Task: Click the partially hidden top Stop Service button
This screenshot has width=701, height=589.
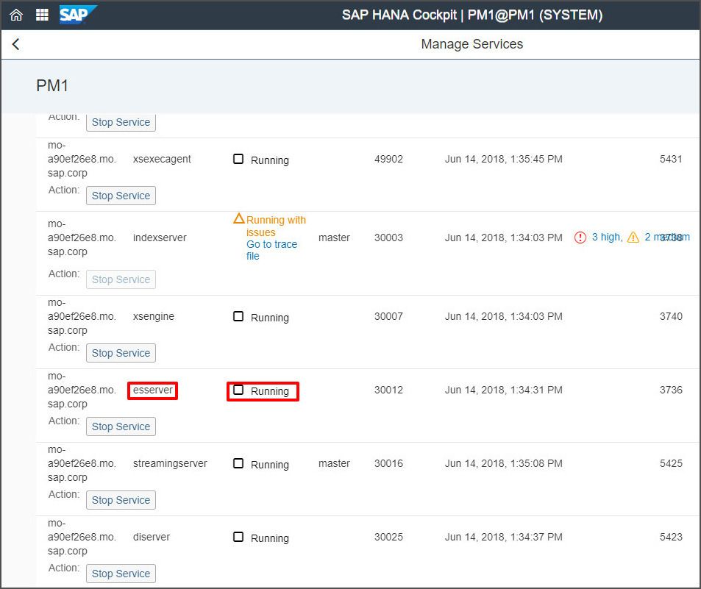Action: click(x=121, y=122)
